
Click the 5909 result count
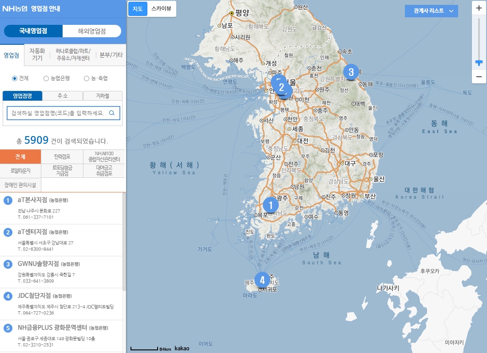(36, 140)
